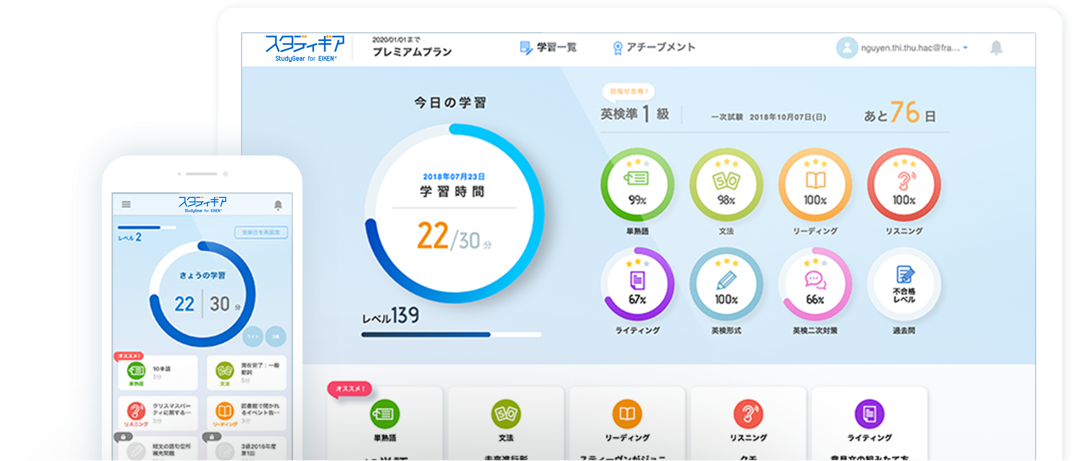Tap the locked 3級2016年度 第1回 card on phone
The image size is (1073, 461).
[247, 449]
